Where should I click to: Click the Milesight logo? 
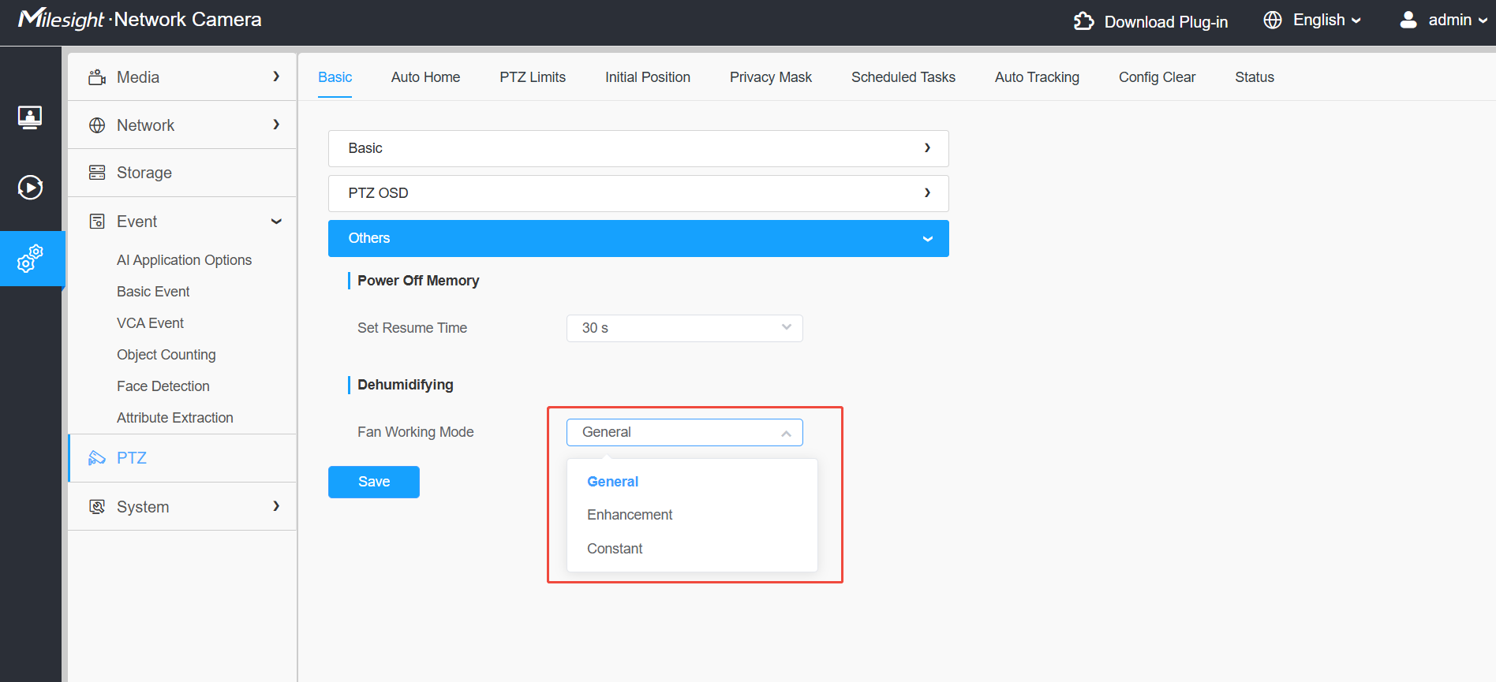point(62,19)
